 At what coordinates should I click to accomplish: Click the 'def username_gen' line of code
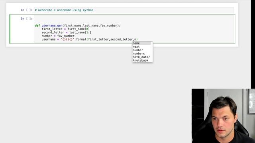[x=78, y=25]
